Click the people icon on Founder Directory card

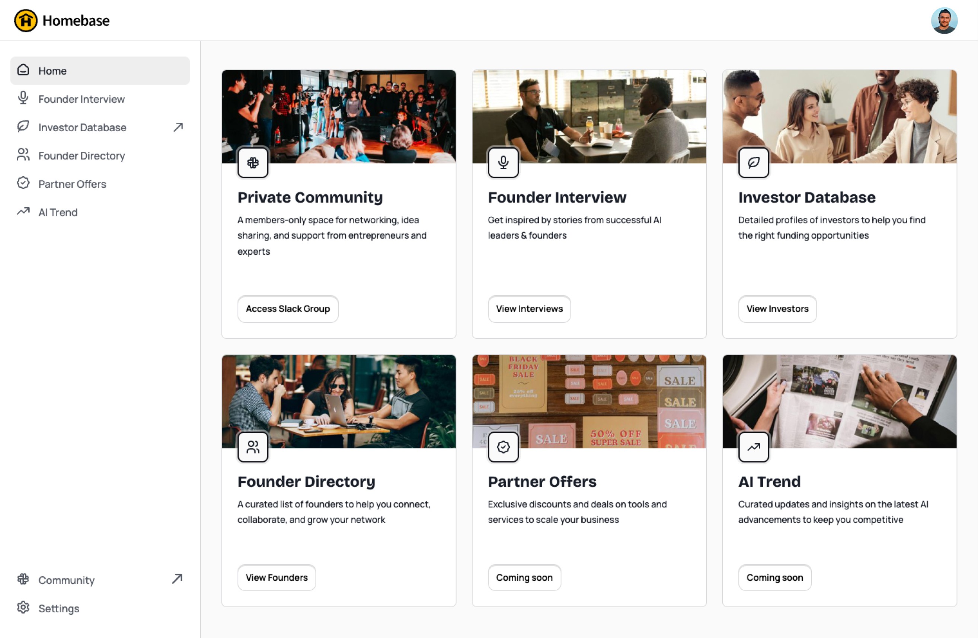coord(253,447)
